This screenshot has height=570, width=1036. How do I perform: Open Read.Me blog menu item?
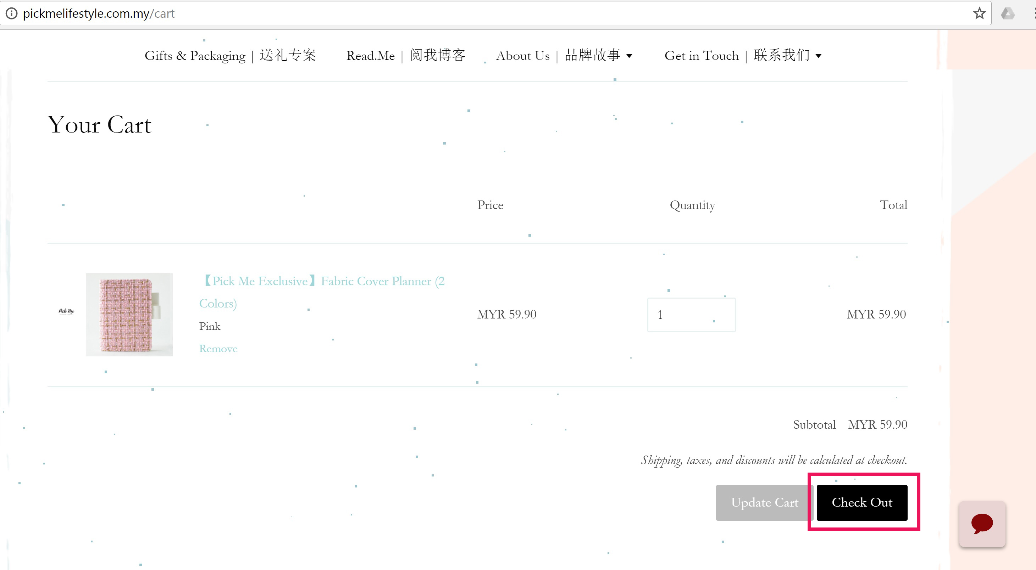tap(406, 55)
